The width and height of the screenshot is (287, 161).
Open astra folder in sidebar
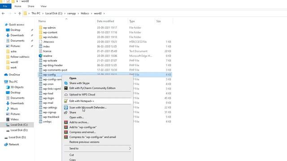point(13,51)
